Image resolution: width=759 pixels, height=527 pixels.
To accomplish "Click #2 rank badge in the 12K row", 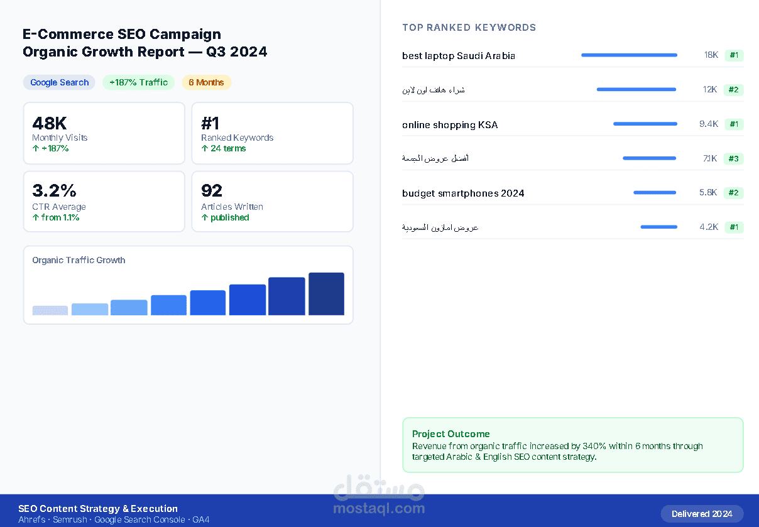I will [x=734, y=90].
